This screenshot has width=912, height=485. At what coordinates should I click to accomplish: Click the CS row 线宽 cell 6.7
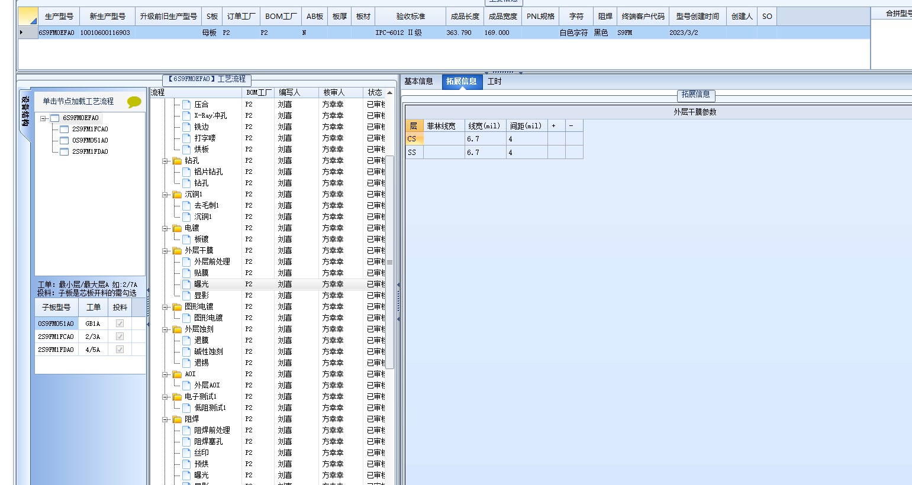pyautogui.click(x=485, y=139)
